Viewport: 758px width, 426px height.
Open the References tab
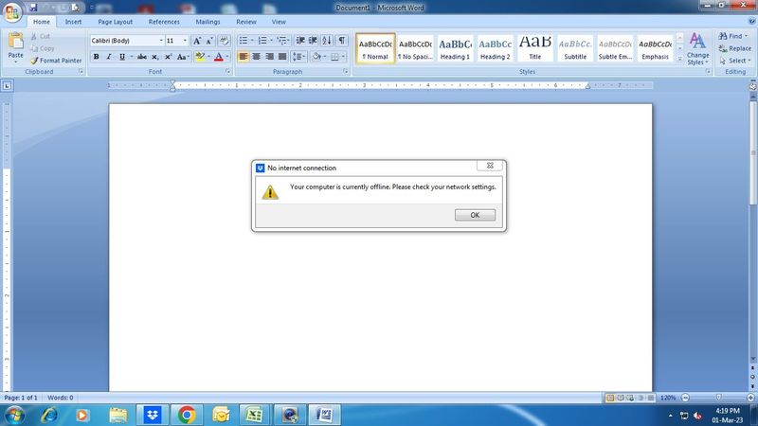pos(164,22)
